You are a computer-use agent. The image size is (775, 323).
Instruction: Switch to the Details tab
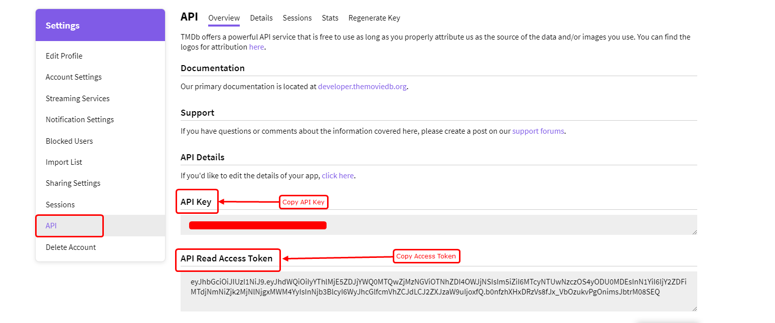click(x=261, y=18)
